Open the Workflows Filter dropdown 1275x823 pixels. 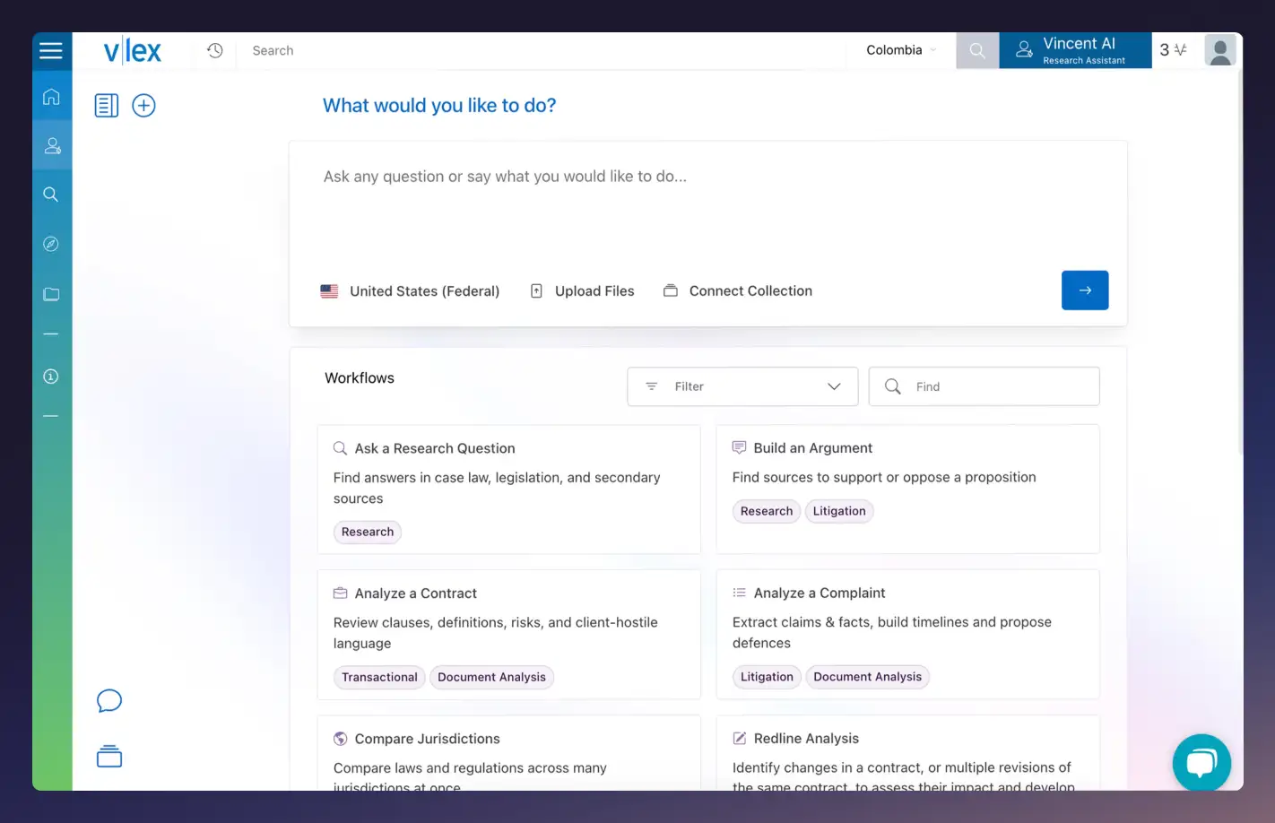[x=742, y=386]
